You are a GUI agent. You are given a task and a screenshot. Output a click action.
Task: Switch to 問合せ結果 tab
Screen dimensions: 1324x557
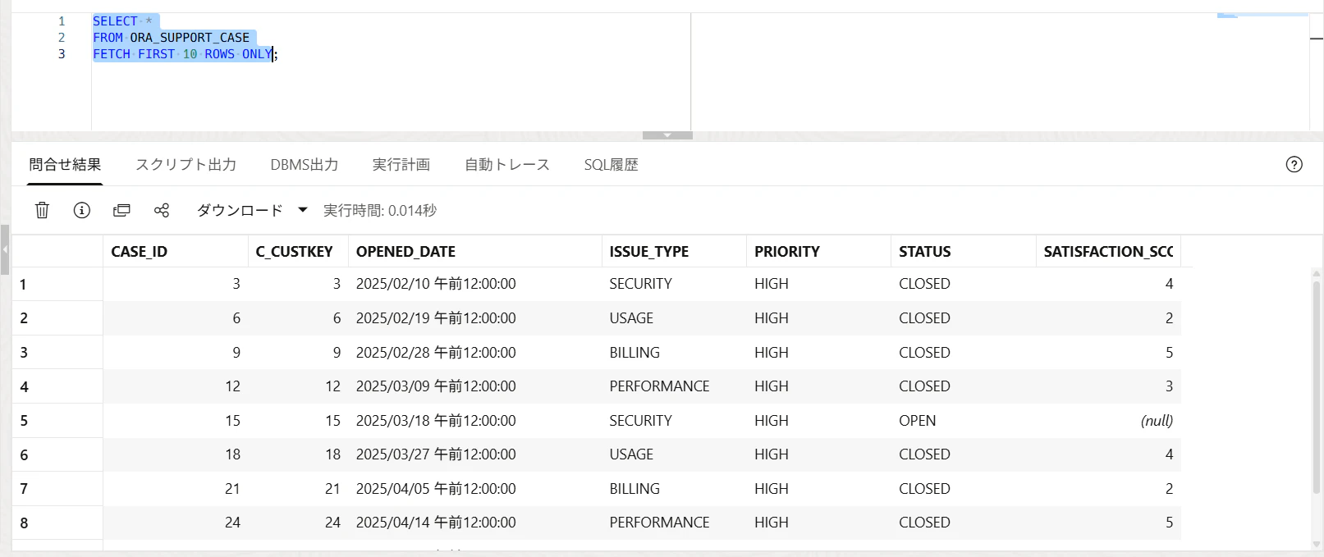[x=65, y=165]
